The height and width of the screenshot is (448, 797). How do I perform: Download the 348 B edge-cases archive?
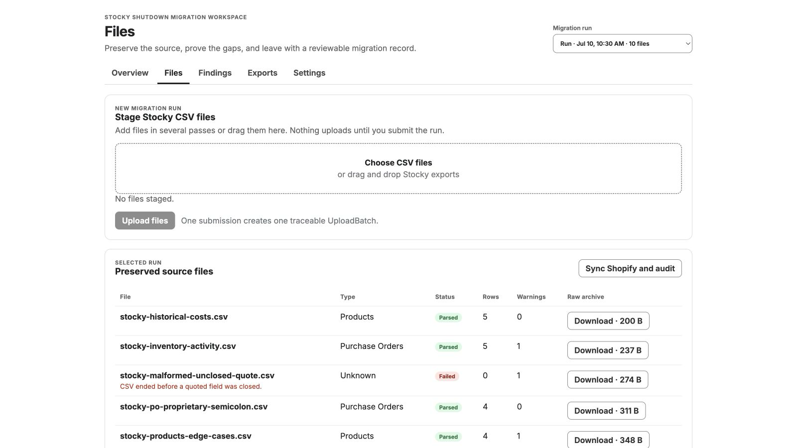[x=608, y=440]
